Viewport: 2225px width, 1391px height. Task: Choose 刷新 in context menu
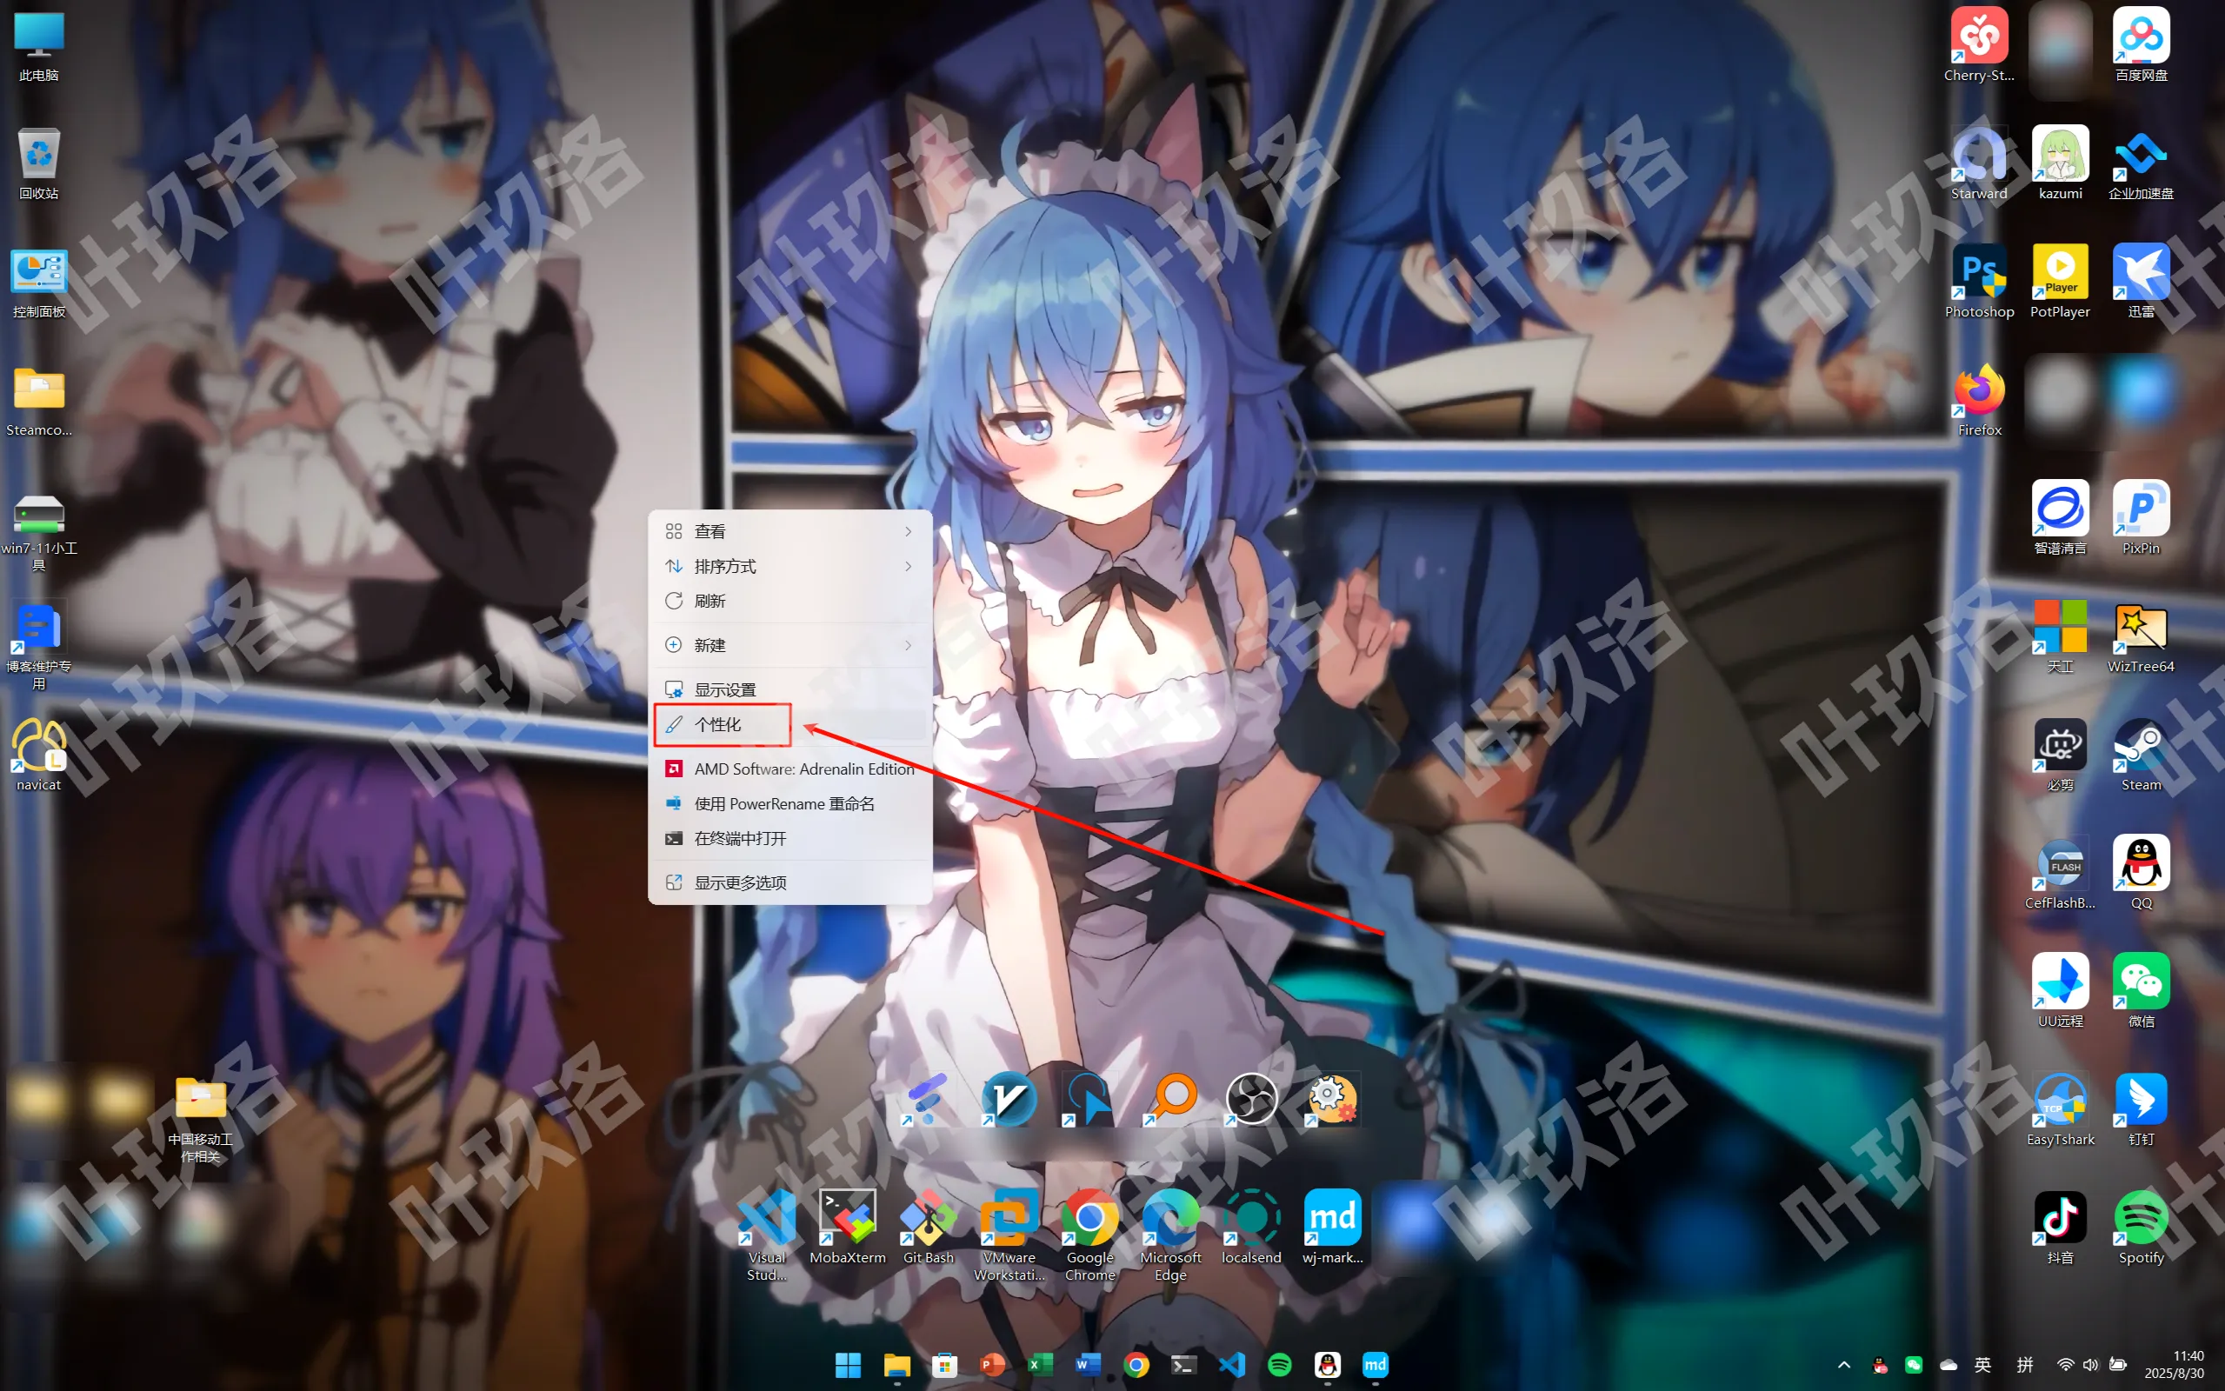tap(789, 601)
